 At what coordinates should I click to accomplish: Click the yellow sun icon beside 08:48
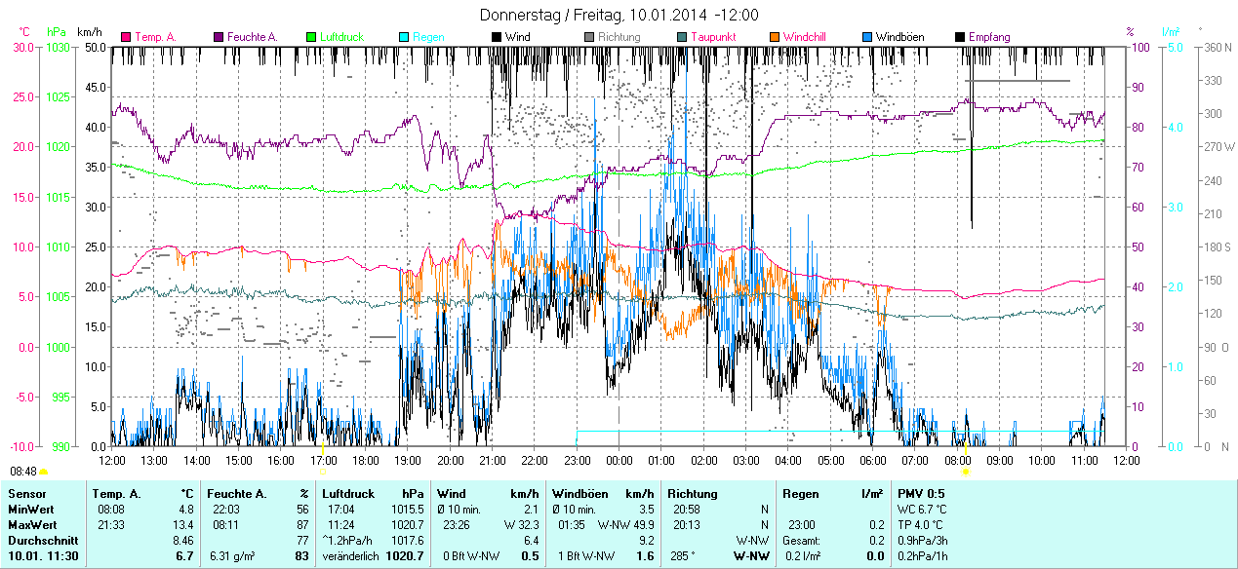[42, 472]
